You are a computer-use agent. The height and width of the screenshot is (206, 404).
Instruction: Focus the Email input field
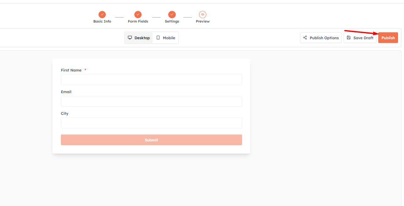tap(151, 101)
